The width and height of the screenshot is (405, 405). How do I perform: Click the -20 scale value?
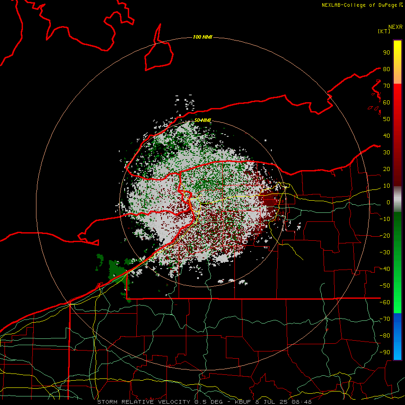385,236
